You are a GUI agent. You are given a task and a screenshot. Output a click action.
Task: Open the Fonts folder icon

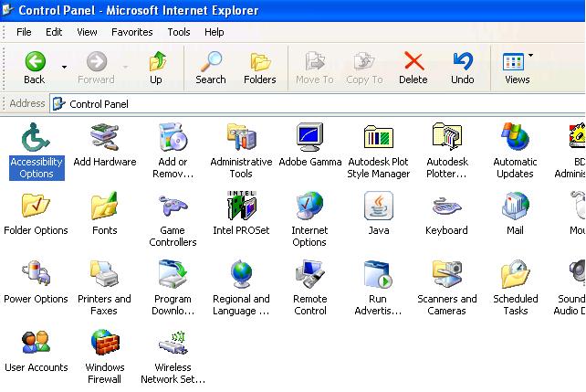[x=105, y=206]
